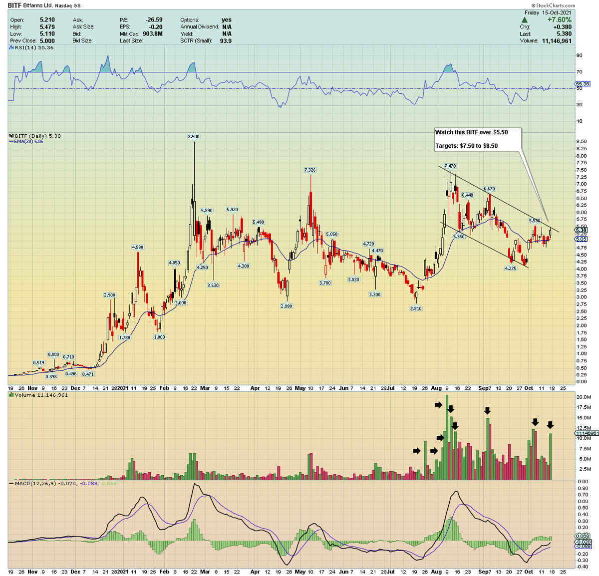Click the 3.300 June low price label
The width and height of the screenshot is (599, 576).
click(375, 294)
